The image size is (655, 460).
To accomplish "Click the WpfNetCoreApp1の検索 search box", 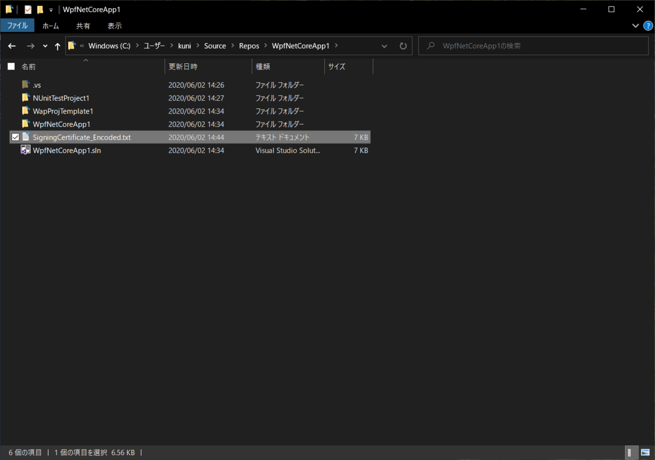I will [x=534, y=46].
